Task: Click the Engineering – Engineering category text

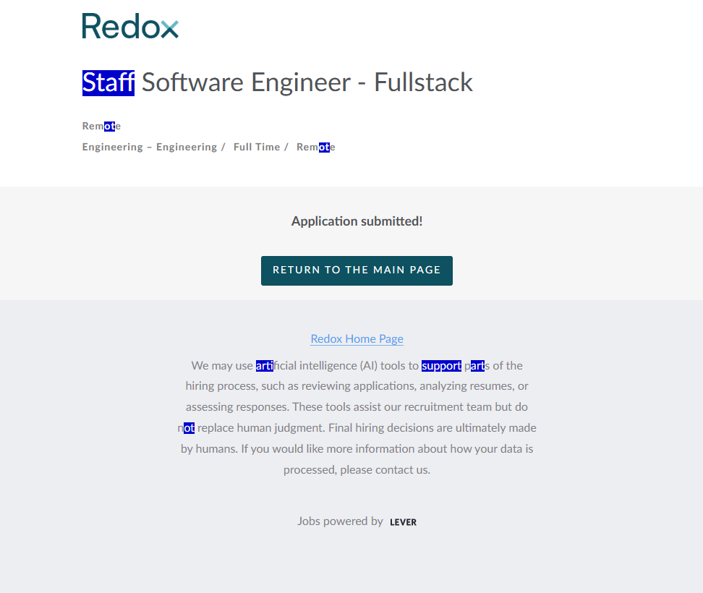Action: (x=149, y=147)
